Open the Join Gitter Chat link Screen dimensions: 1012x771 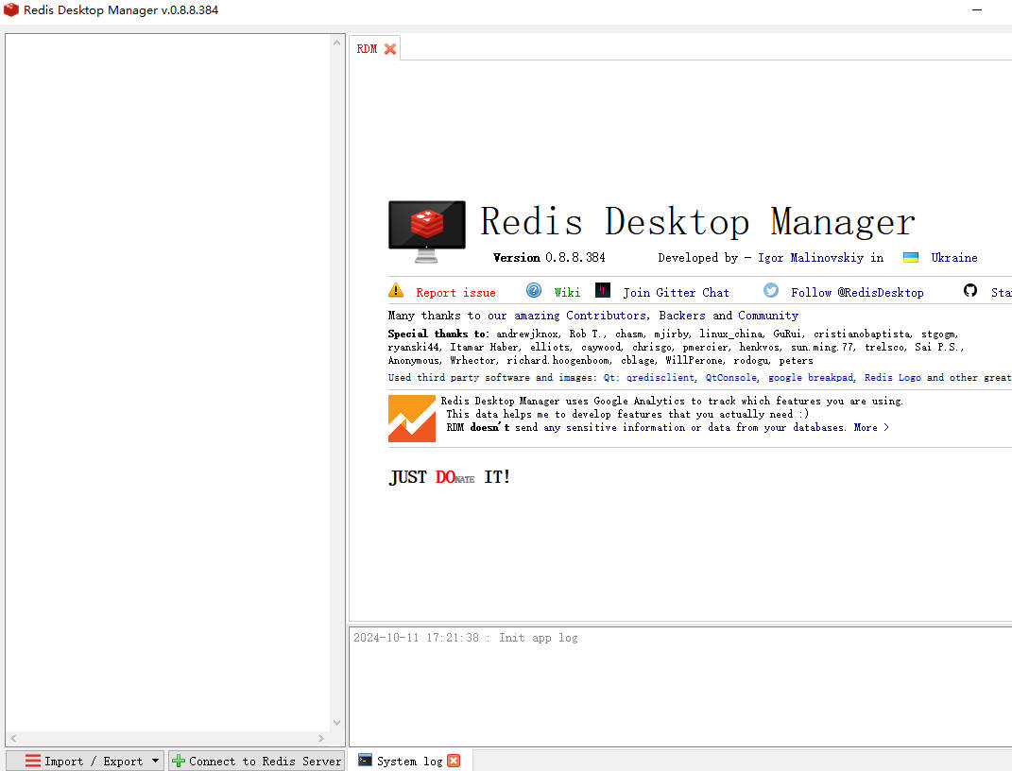pos(676,293)
